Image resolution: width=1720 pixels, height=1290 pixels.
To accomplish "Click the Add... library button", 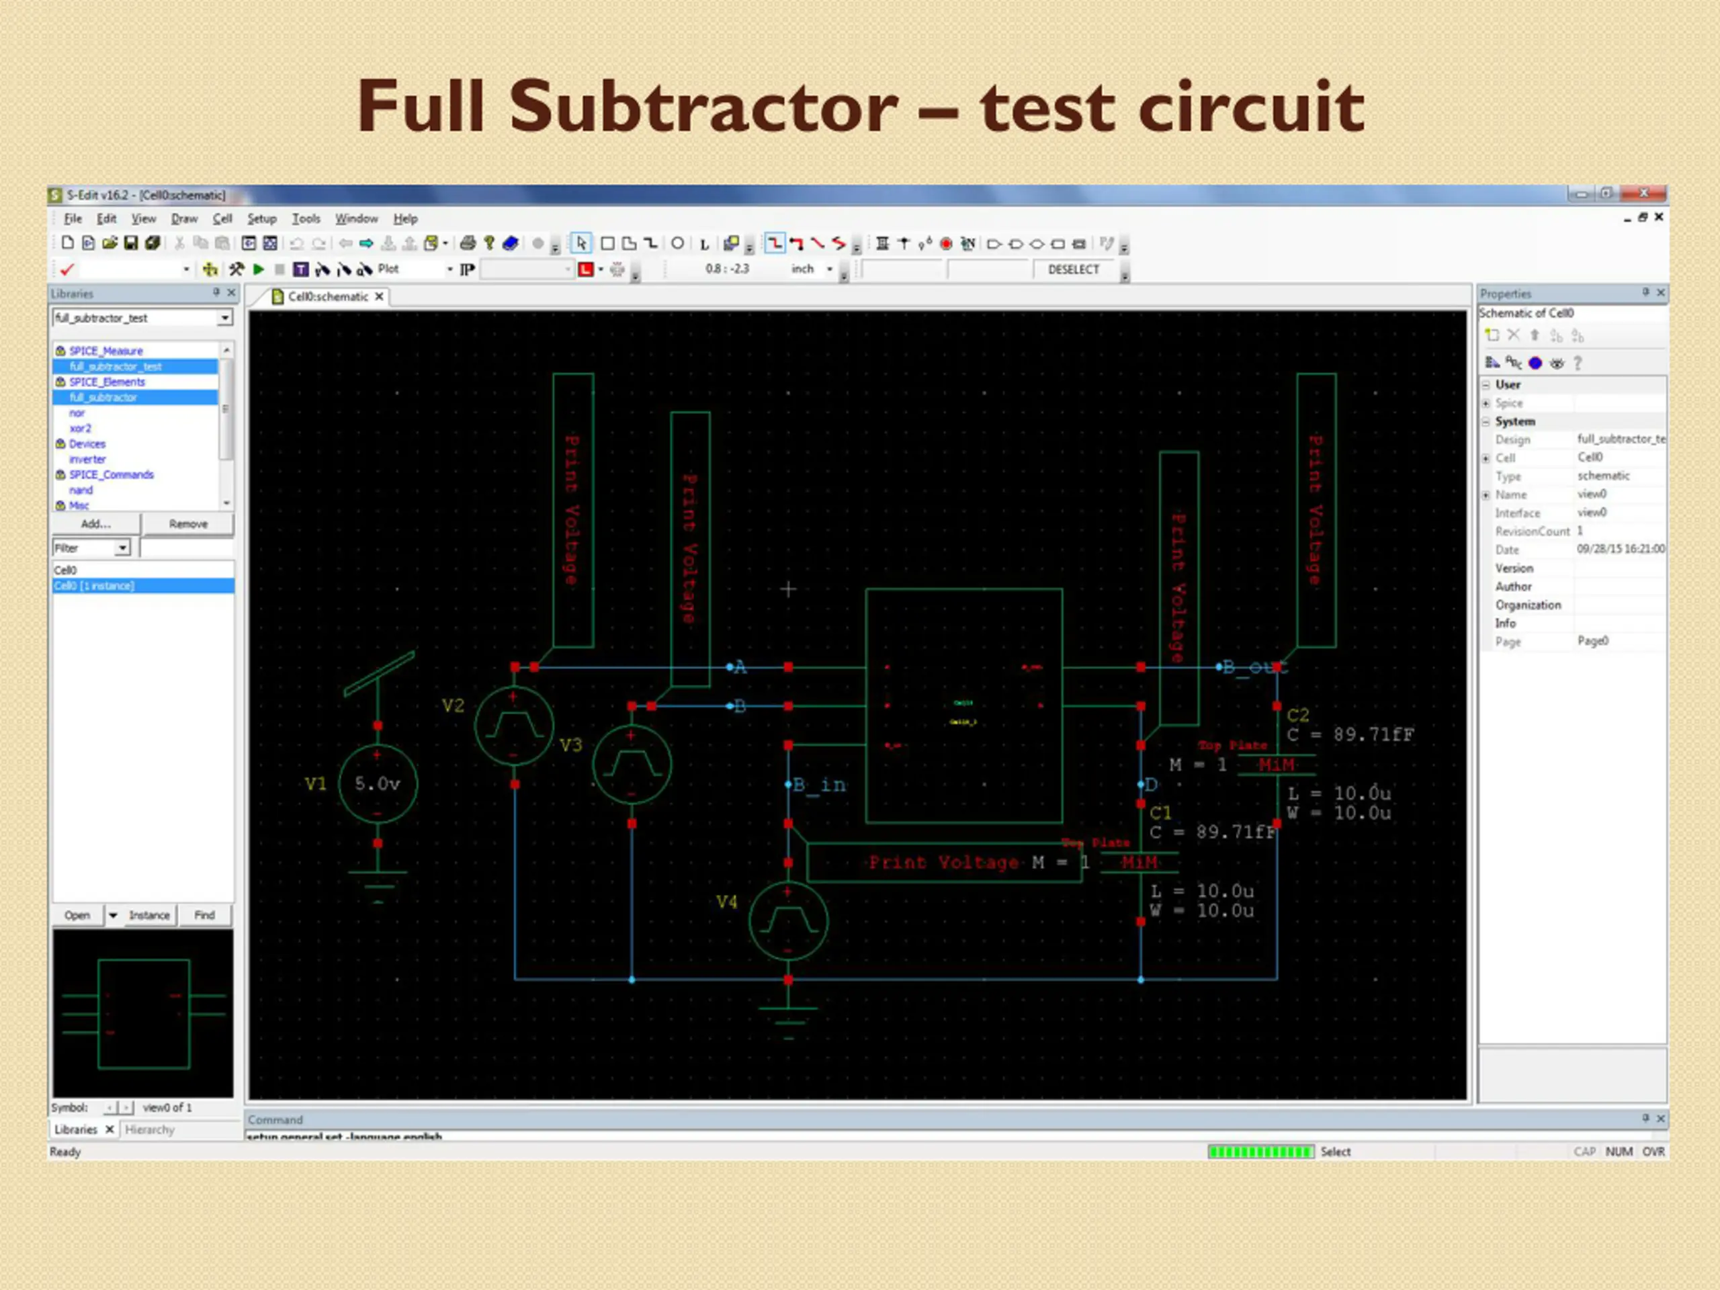I will (x=95, y=523).
